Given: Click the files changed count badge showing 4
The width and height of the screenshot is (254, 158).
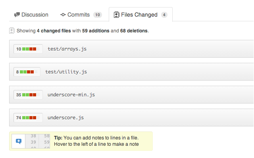Looking at the screenshot, I should pyautogui.click(x=164, y=15).
